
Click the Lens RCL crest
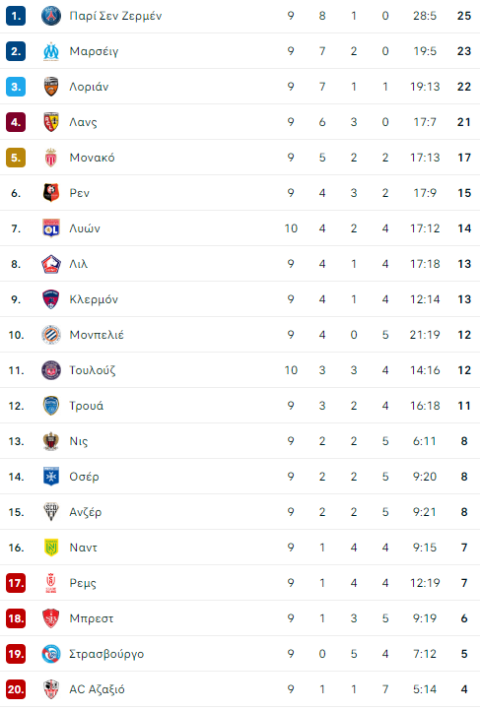[51, 122]
